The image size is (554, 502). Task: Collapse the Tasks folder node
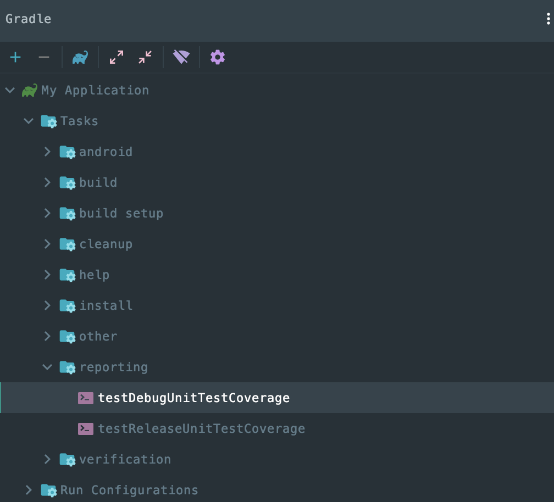tap(29, 121)
